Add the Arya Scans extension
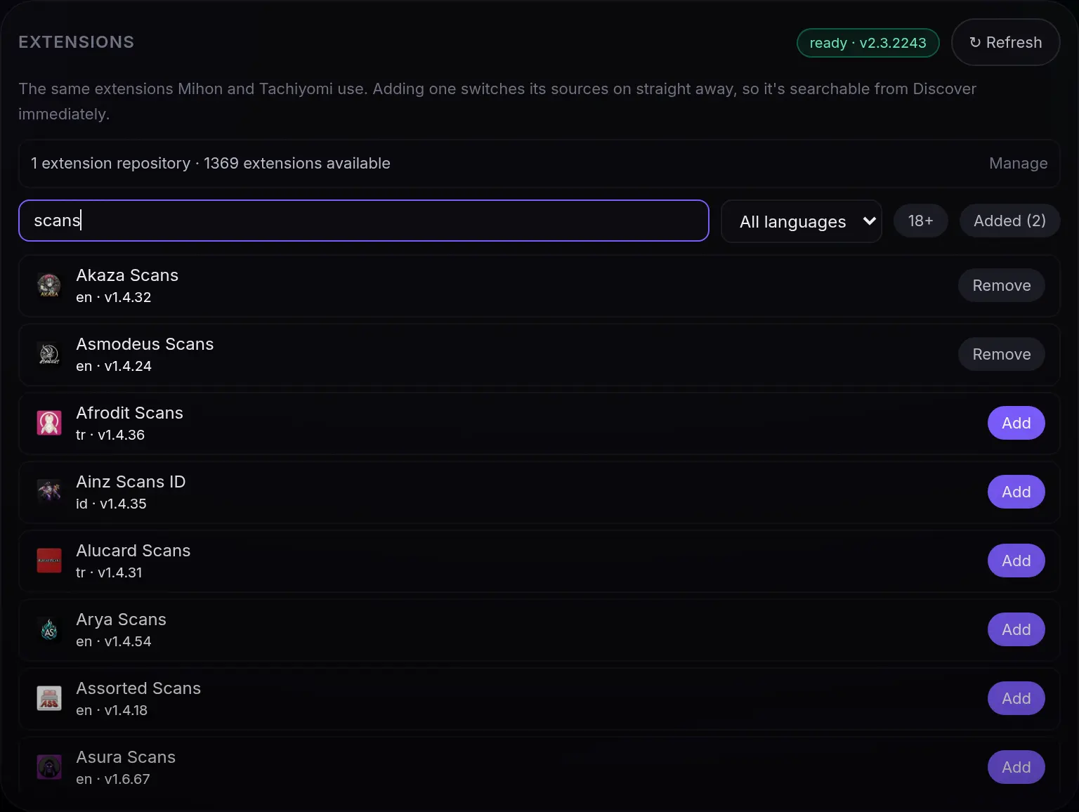The height and width of the screenshot is (812, 1079). [x=1016, y=629]
